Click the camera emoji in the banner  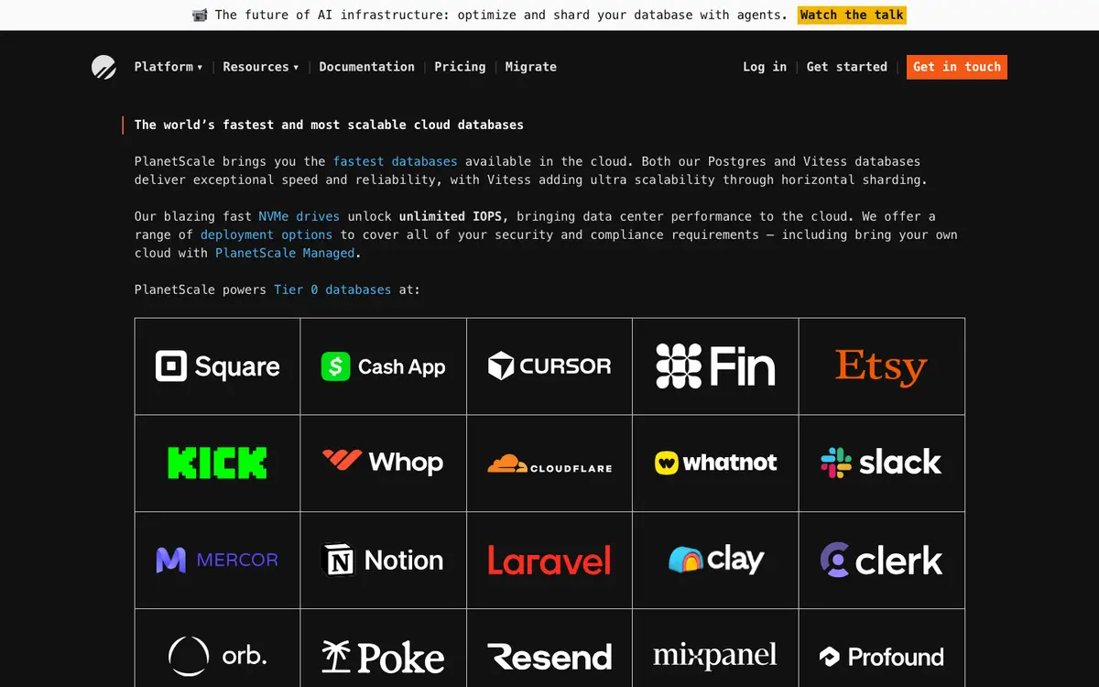click(200, 15)
